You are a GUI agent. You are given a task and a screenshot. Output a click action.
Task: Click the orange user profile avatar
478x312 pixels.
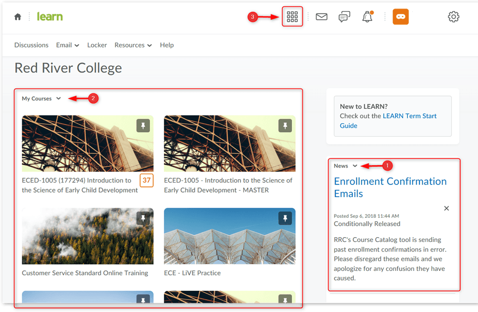[401, 17]
